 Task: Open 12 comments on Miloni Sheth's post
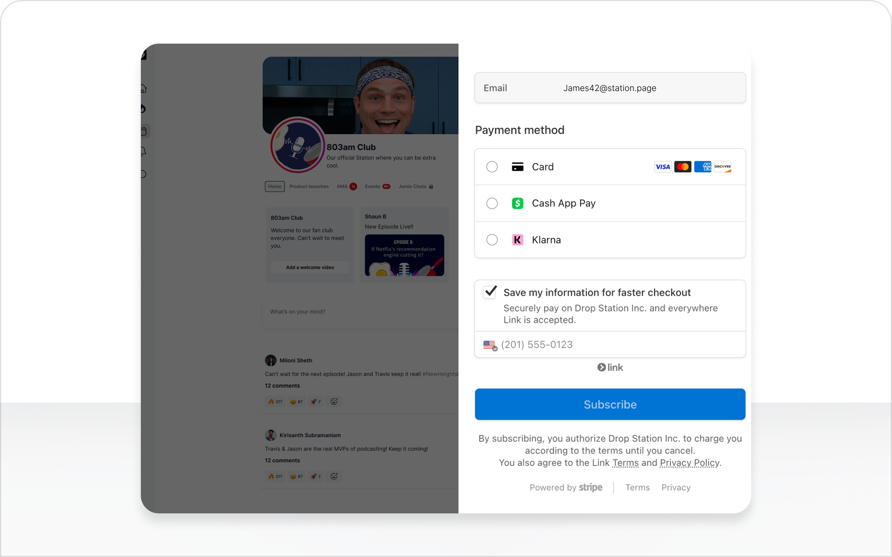pos(282,386)
